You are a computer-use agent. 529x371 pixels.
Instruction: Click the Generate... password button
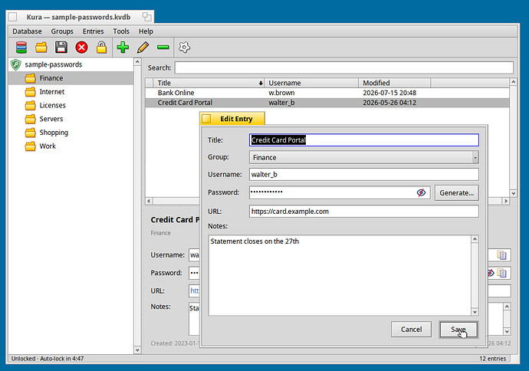[456, 193]
